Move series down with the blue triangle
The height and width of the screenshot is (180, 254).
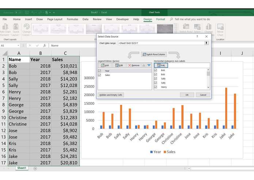pos(149,65)
